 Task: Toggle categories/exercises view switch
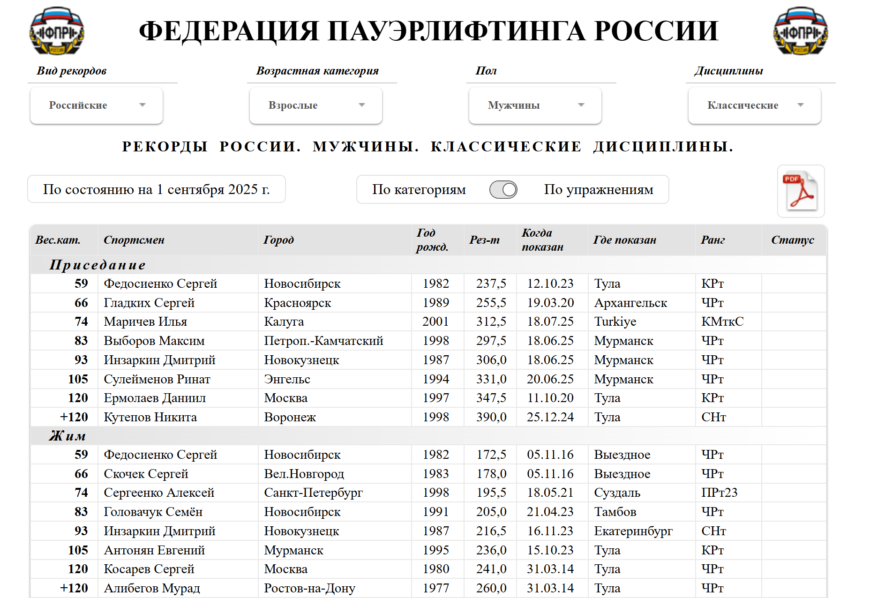click(x=503, y=190)
